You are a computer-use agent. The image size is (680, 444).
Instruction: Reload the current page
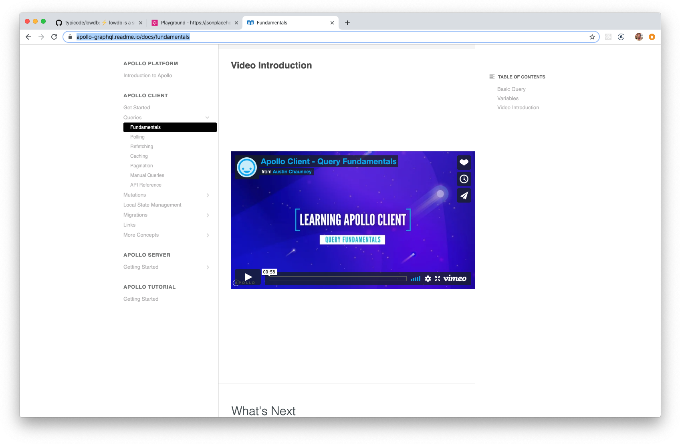pyautogui.click(x=54, y=37)
